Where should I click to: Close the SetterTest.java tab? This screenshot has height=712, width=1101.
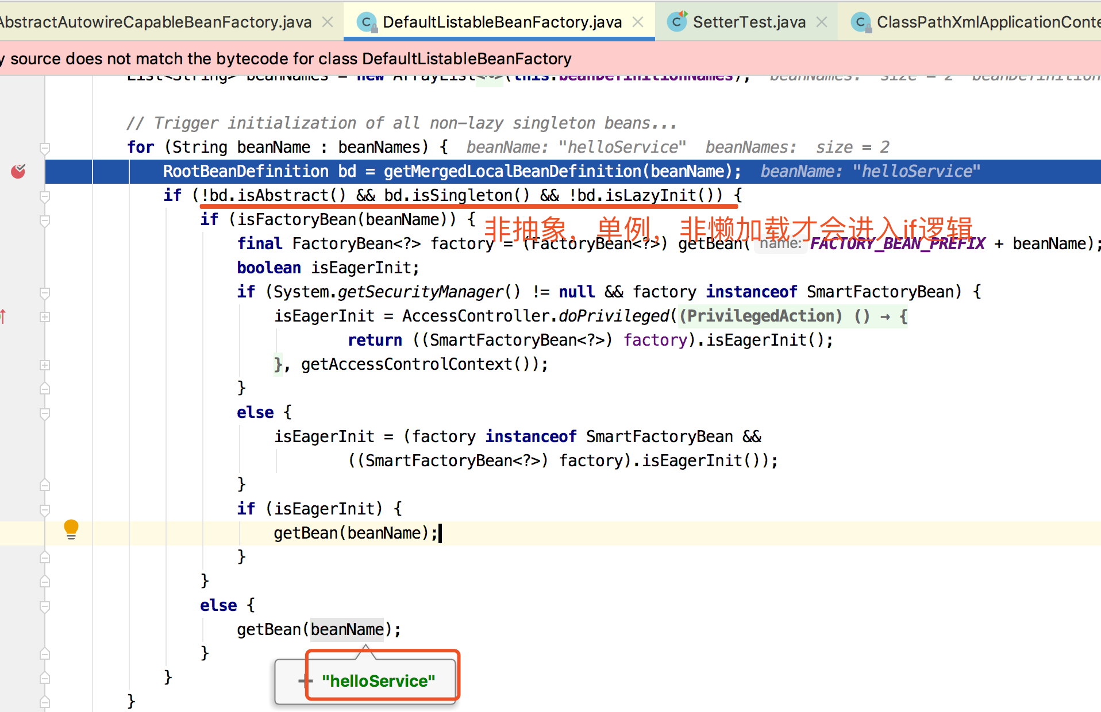click(822, 22)
